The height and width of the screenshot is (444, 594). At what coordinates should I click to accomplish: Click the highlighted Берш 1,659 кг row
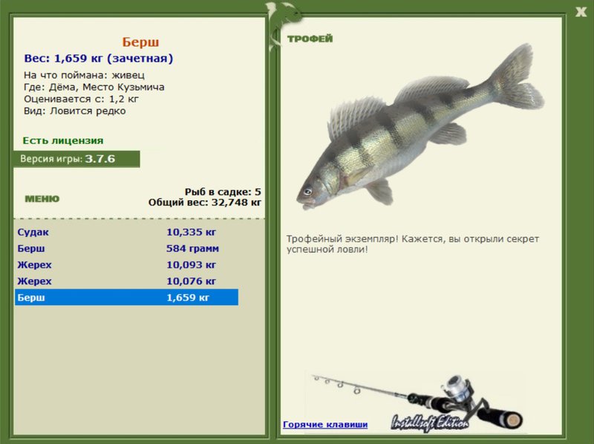pos(126,298)
